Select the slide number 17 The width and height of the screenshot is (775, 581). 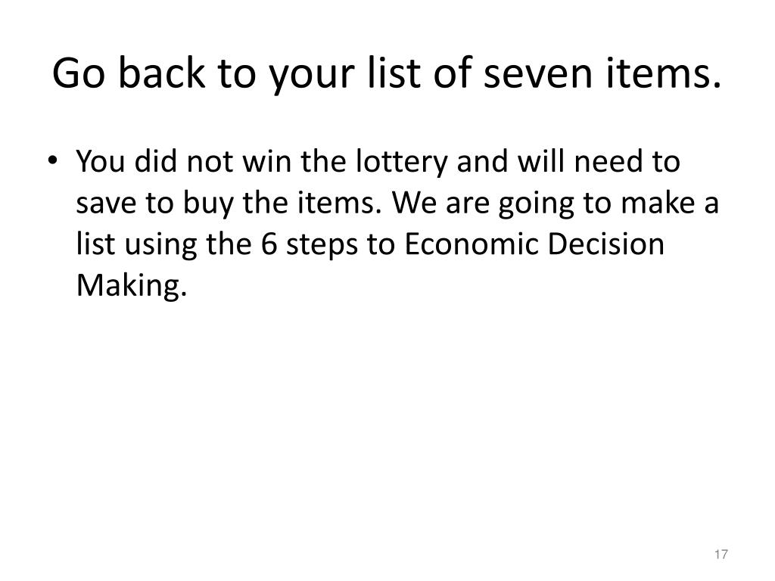tap(721, 555)
